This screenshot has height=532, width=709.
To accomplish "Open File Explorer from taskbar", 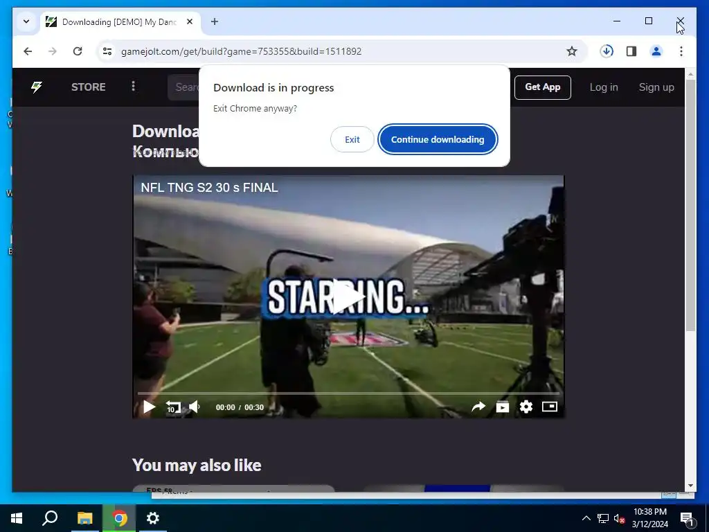I will pos(84,518).
